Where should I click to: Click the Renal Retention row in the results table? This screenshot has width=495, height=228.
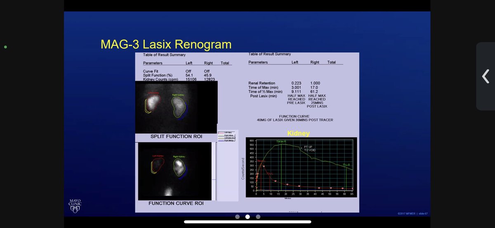(x=285, y=83)
